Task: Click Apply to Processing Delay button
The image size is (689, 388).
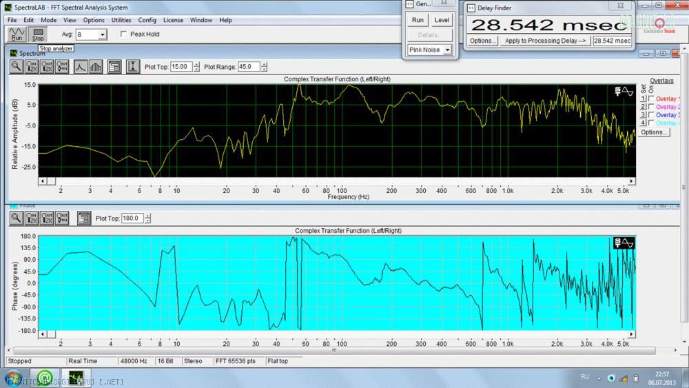Action: click(545, 41)
